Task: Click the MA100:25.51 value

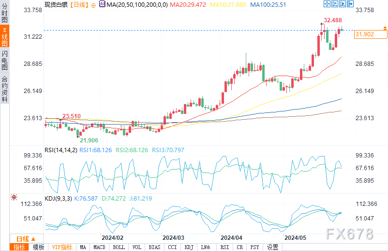Action: click(x=268, y=5)
